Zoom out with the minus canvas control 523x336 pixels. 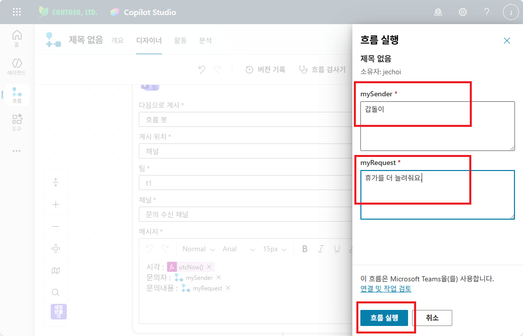point(56,226)
